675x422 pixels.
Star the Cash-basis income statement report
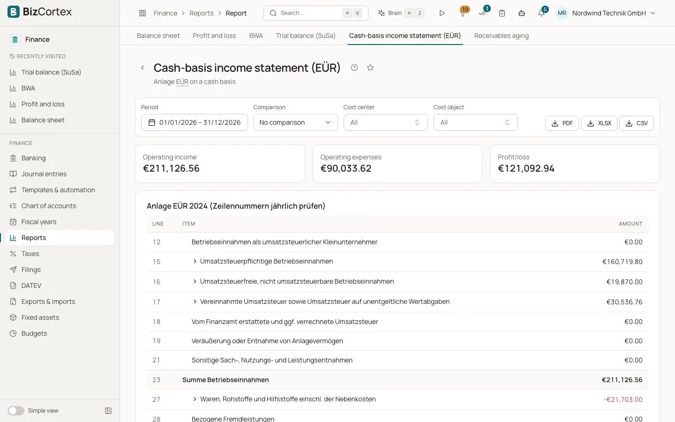coord(370,68)
